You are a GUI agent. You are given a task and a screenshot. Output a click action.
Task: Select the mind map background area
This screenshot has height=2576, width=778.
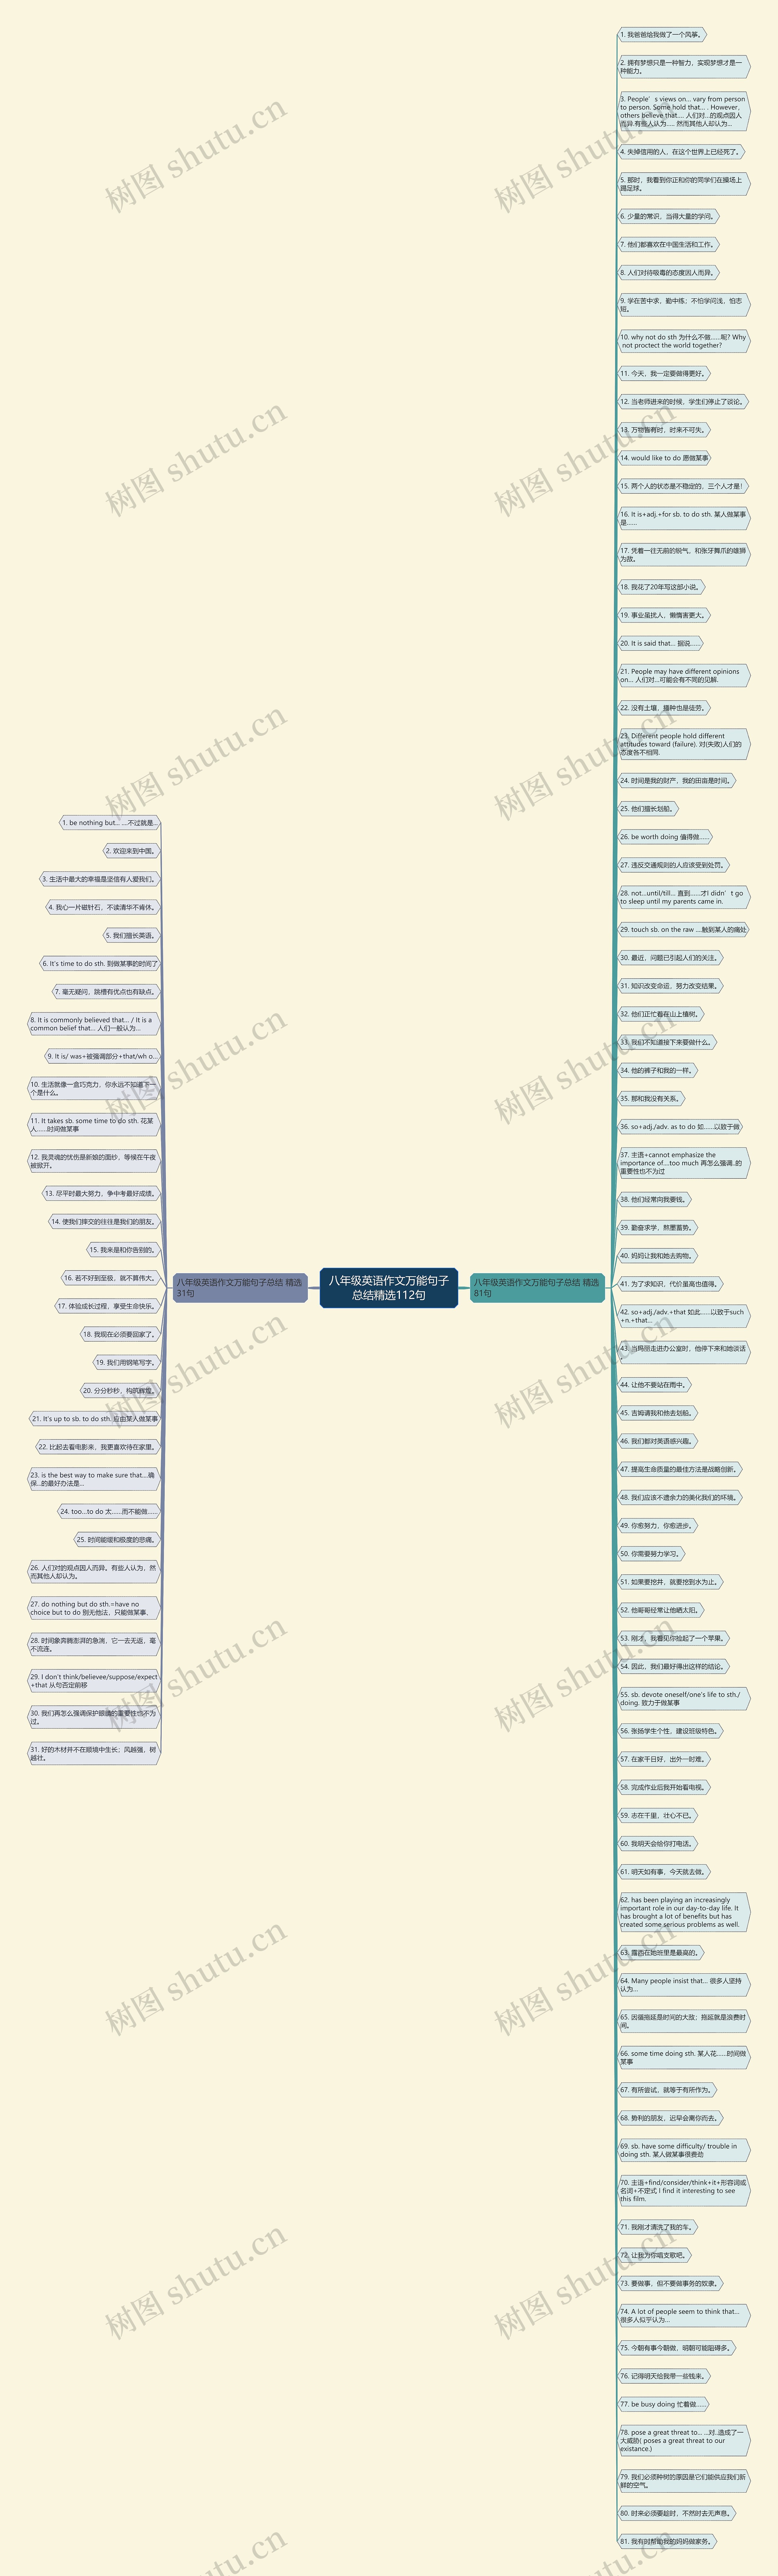(x=388, y=1288)
